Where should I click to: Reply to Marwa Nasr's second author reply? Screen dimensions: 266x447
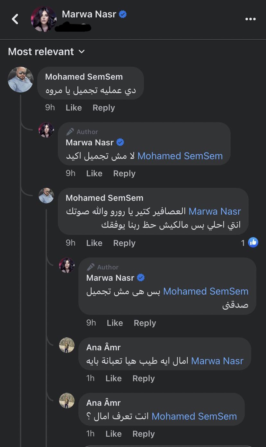coord(145,323)
